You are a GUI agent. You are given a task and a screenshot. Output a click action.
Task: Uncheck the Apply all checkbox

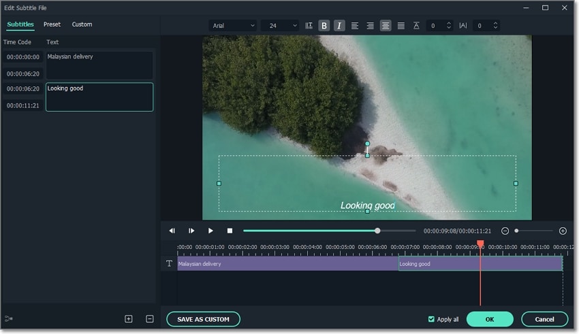431,319
